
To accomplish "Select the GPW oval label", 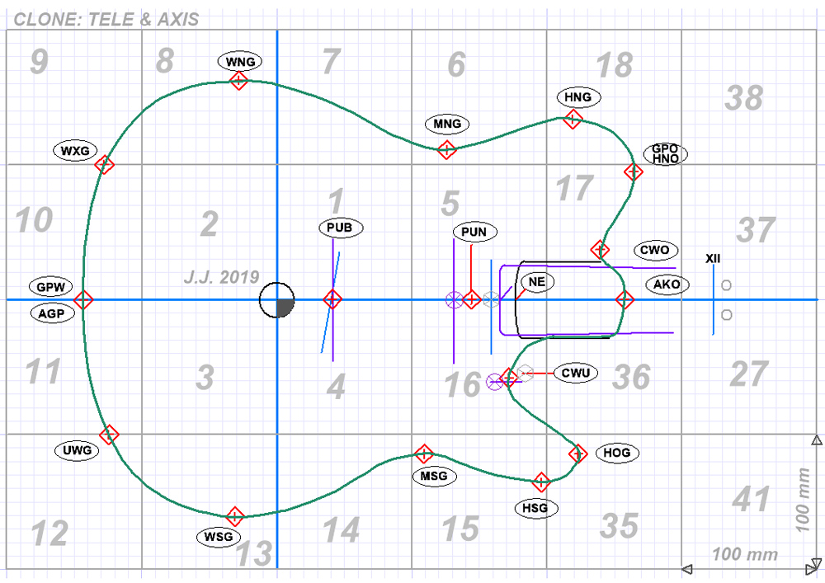I will click(x=50, y=287).
